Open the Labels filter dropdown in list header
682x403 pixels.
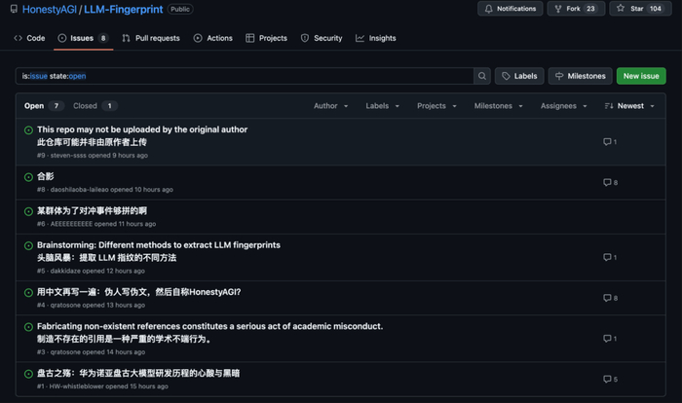[x=382, y=106]
